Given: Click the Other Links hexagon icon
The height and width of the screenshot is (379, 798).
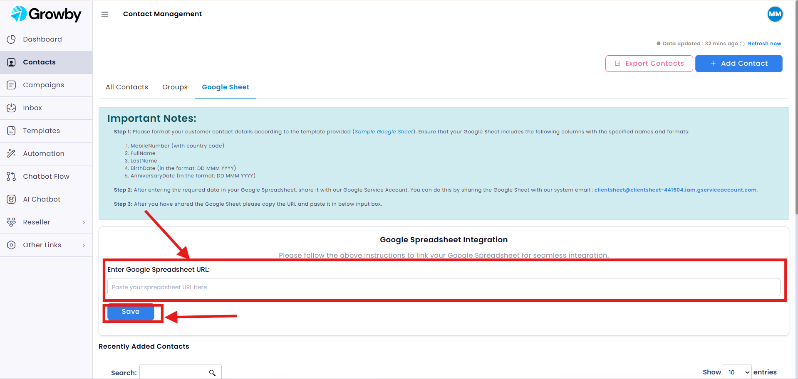Looking at the screenshot, I should coord(11,245).
